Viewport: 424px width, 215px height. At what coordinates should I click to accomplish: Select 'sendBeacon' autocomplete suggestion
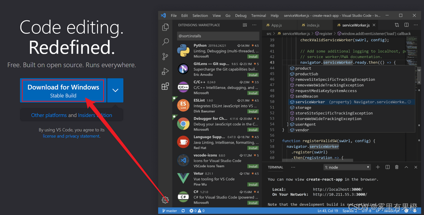click(x=352, y=96)
